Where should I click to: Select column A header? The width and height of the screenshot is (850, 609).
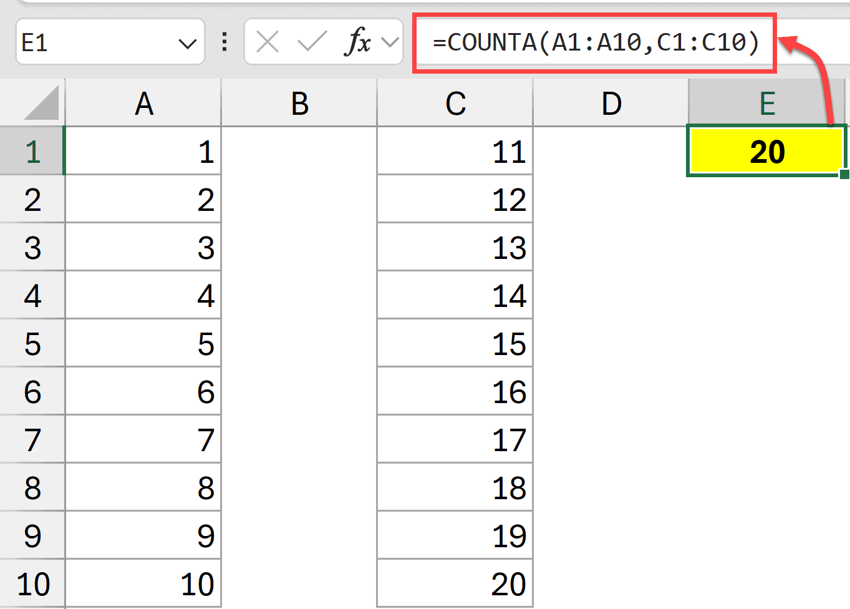tap(143, 102)
